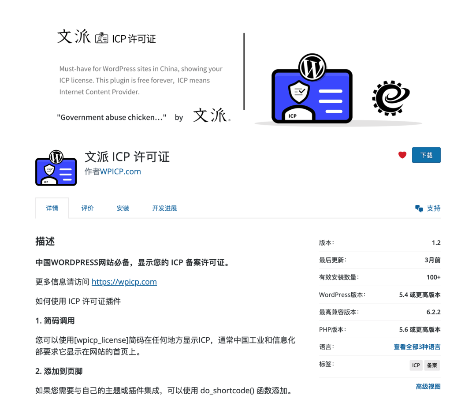This screenshot has width=476, height=410.
Task: Go to the 开发进展 tab
Action: 164,208
